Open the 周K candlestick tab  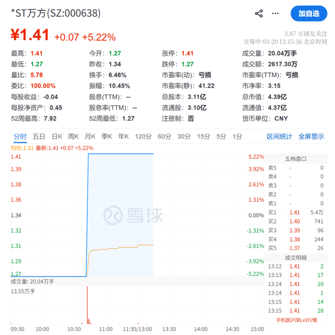tap(73, 136)
